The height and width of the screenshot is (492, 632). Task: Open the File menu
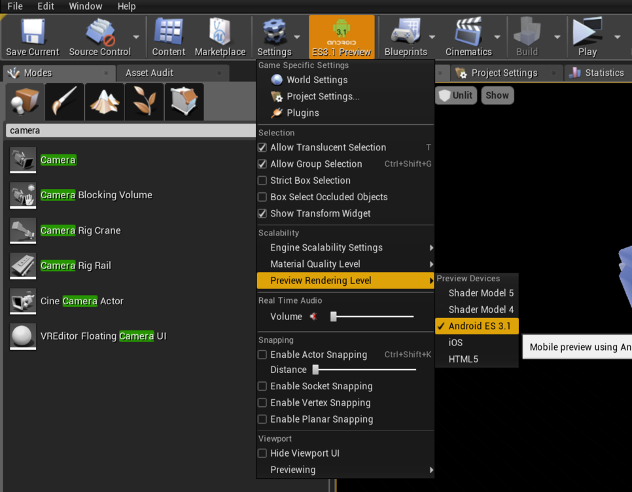pyautogui.click(x=15, y=6)
